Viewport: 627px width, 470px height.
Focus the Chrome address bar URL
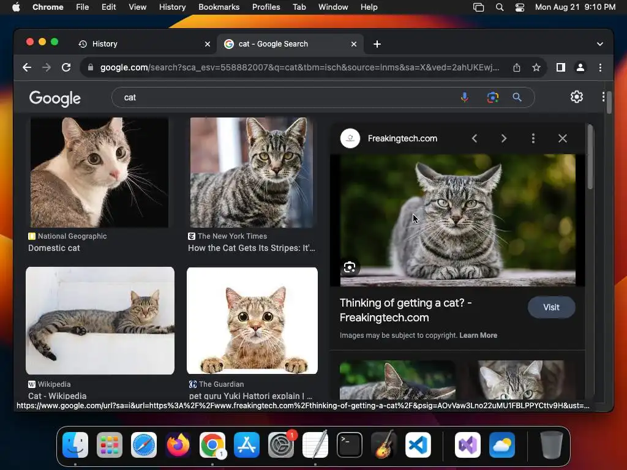point(299,67)
